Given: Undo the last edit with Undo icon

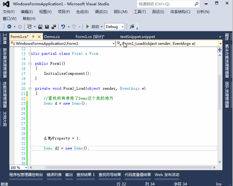Looking at the screenshot, I should click(x=63, y=27).
